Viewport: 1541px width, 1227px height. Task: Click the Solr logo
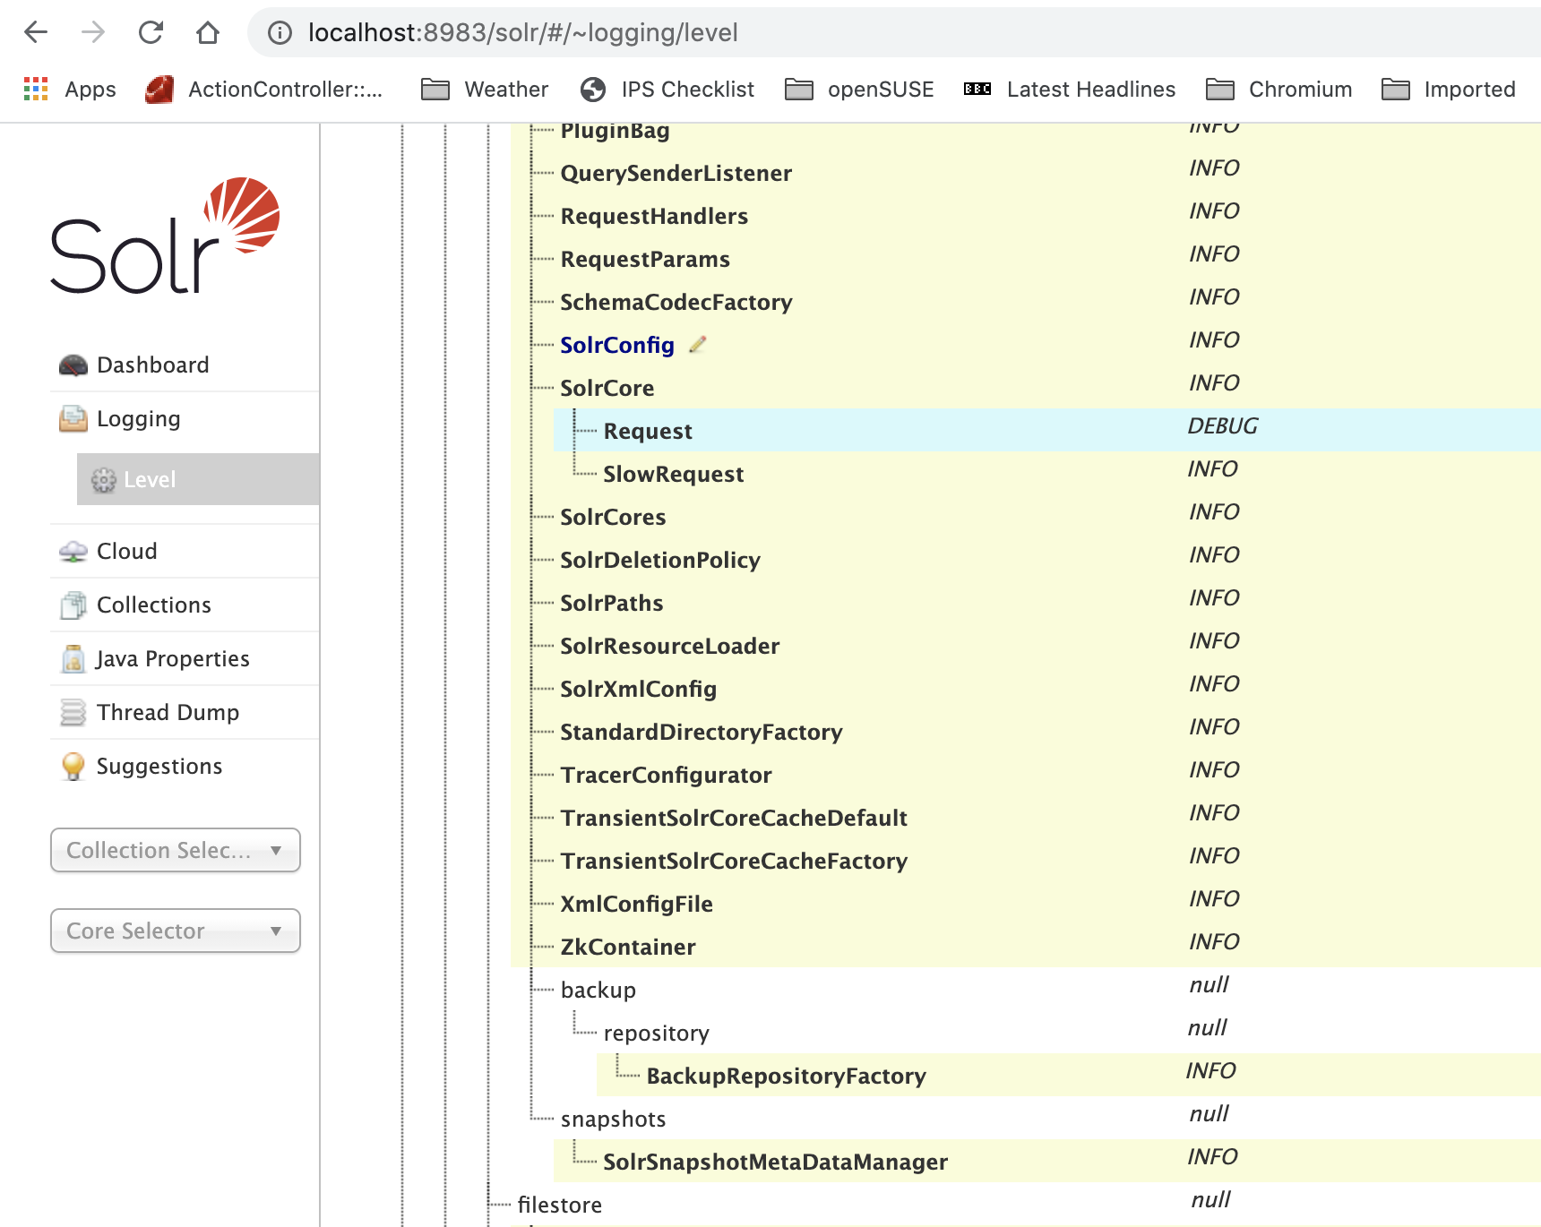[x=165, y=236]
